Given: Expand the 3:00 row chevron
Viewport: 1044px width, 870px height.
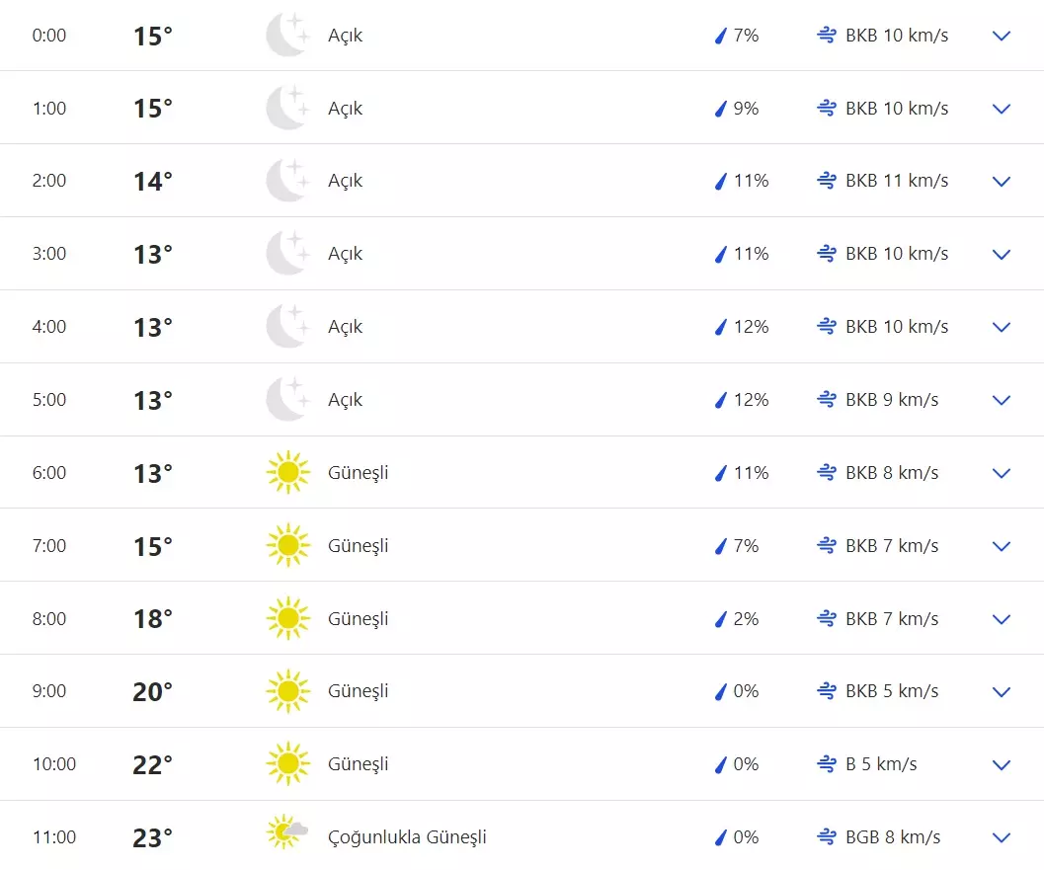Looking at the screenshot, I should point(1002,255).
